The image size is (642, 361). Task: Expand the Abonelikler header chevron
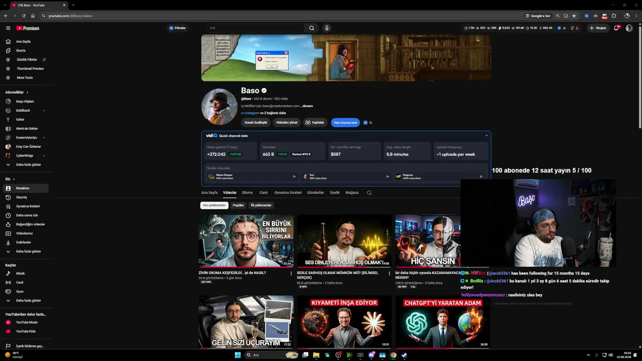tap(28, 92)
